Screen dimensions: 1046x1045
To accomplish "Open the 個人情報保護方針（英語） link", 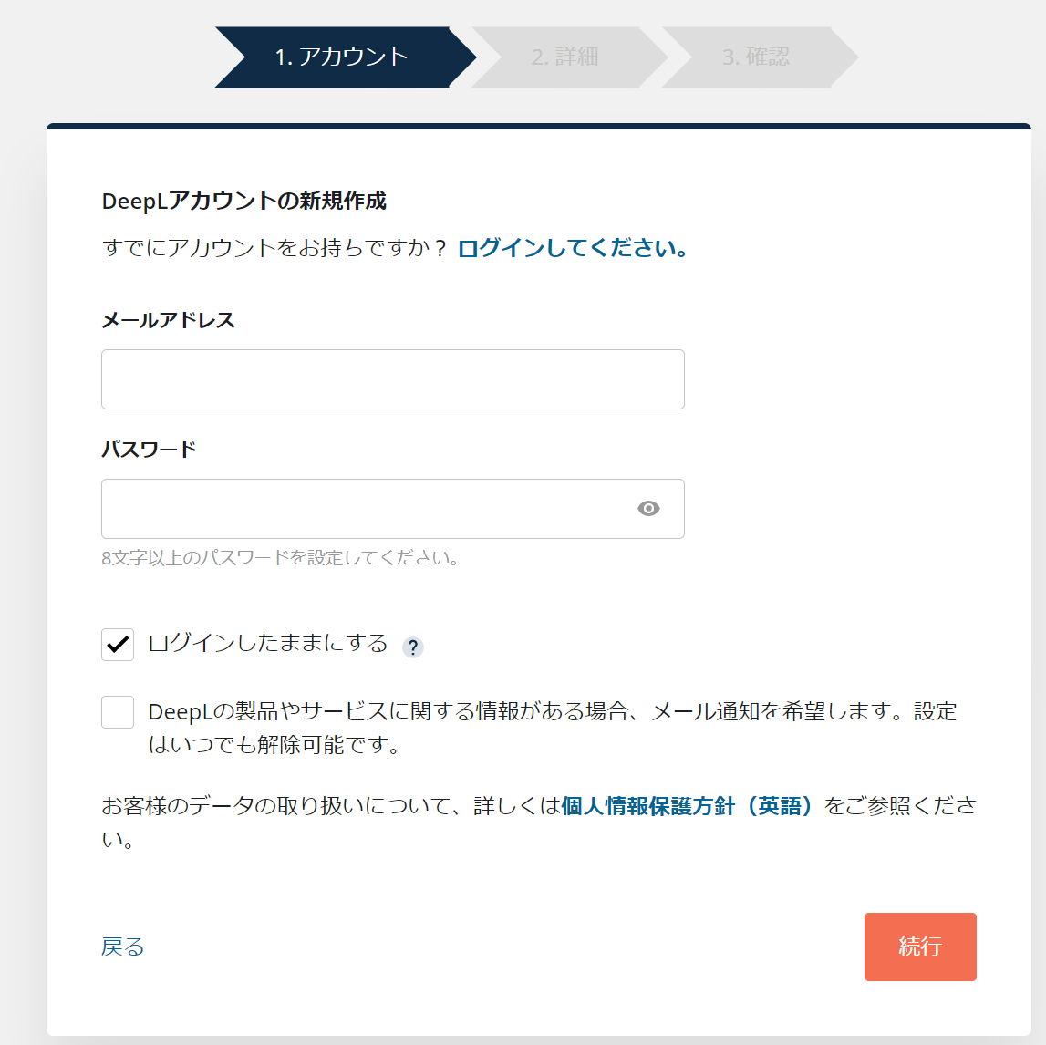I will 687,806.
